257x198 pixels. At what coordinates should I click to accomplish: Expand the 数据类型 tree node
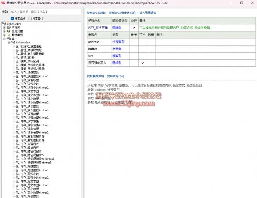coord(5,35)
